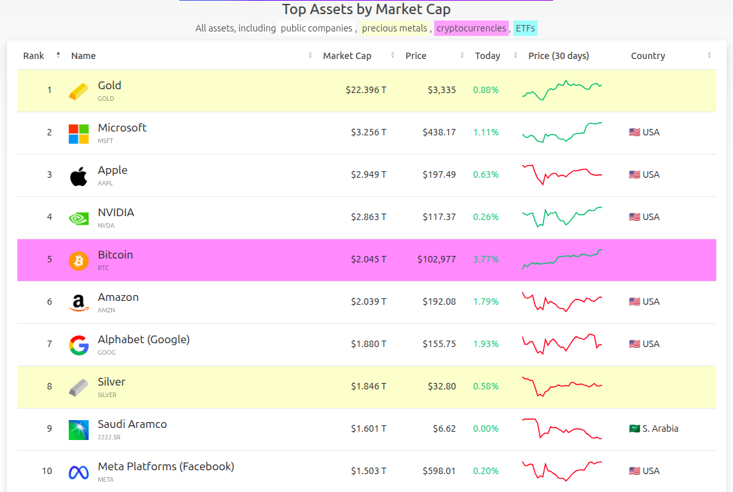This screenshot has width=733, height=492.
Task: Click Gold market cap $22.396 T
Action: tap(366, 90)
